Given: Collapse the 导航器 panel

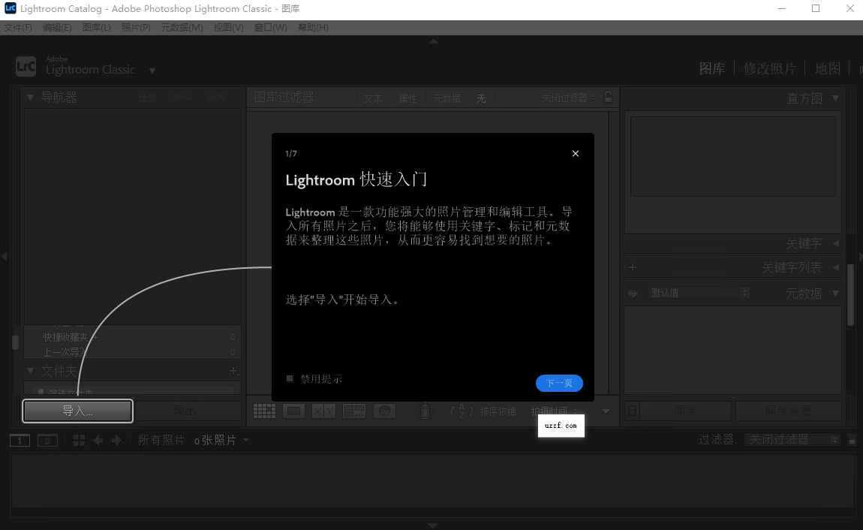Looking at the screenshot, I should pyautogui.click(x=30, y=97).
